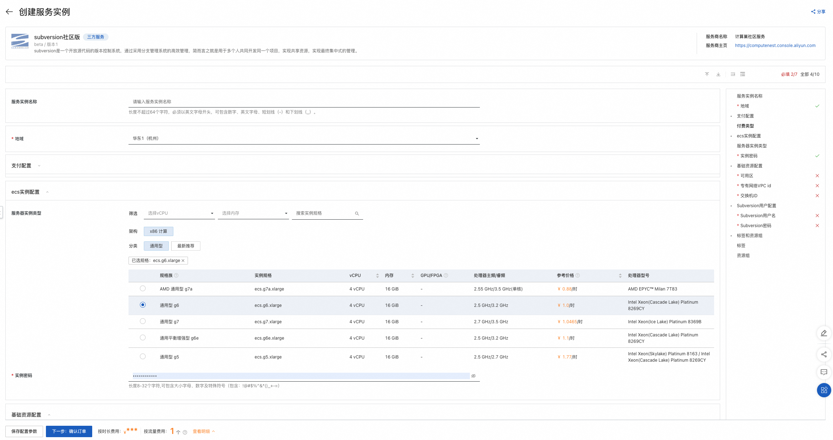Expand 查看明细 cost details
The height and width of the screenshot is (440, 833).
pos(204,431)
